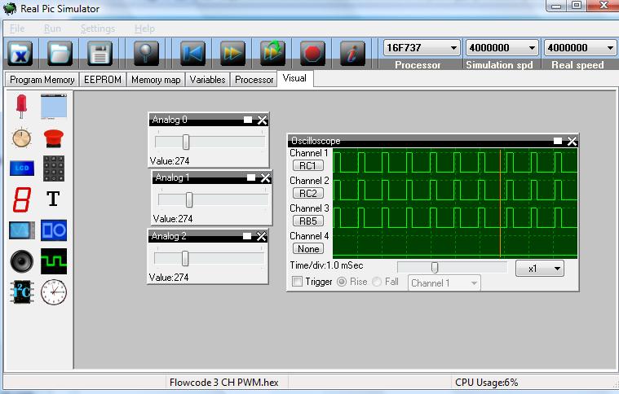Select the square wave generator component

pyautogui.click(x=54, y=261)
